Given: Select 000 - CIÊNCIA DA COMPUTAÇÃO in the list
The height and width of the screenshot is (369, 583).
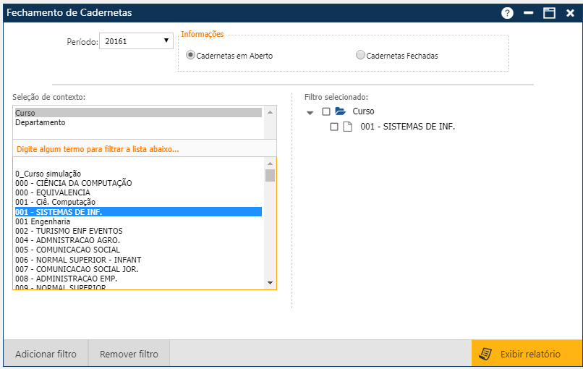Looking at the screenshot, I should pos(74,183).
